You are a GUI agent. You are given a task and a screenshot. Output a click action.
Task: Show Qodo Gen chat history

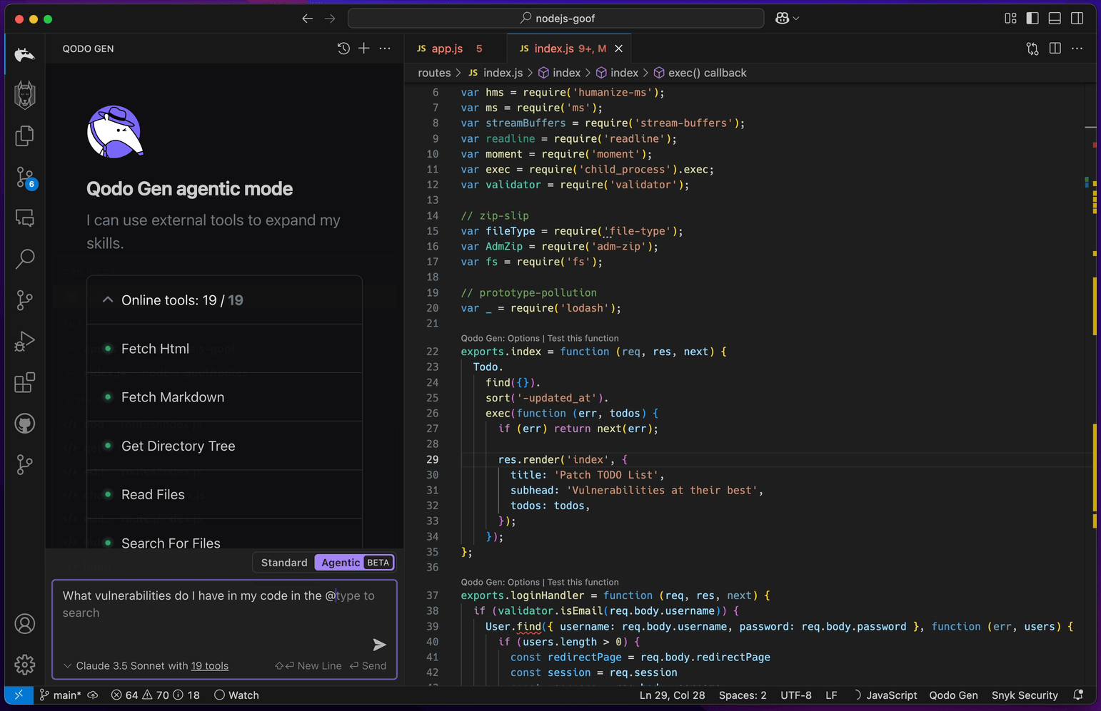(343, 48)
